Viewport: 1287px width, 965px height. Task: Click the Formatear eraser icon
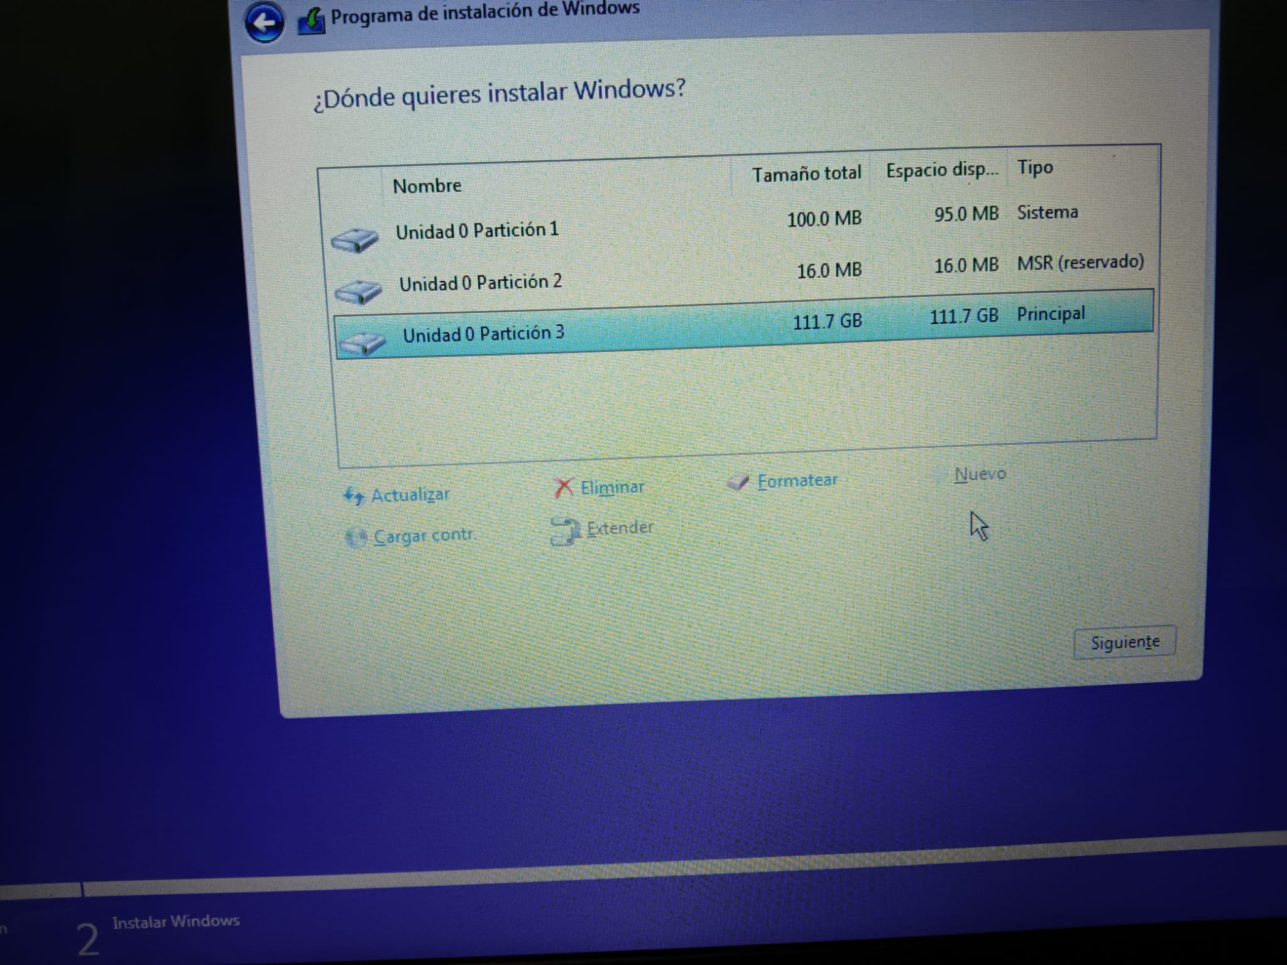point(738,482)
